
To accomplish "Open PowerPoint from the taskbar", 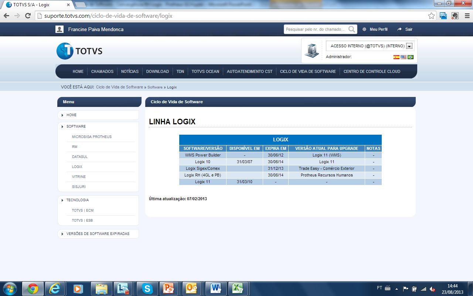I will [x=169, y=288].
